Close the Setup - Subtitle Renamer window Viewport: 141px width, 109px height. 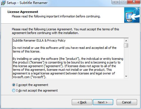pos(134,2)
